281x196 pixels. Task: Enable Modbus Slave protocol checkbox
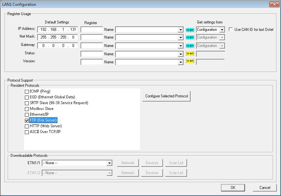tap(27, 109)
